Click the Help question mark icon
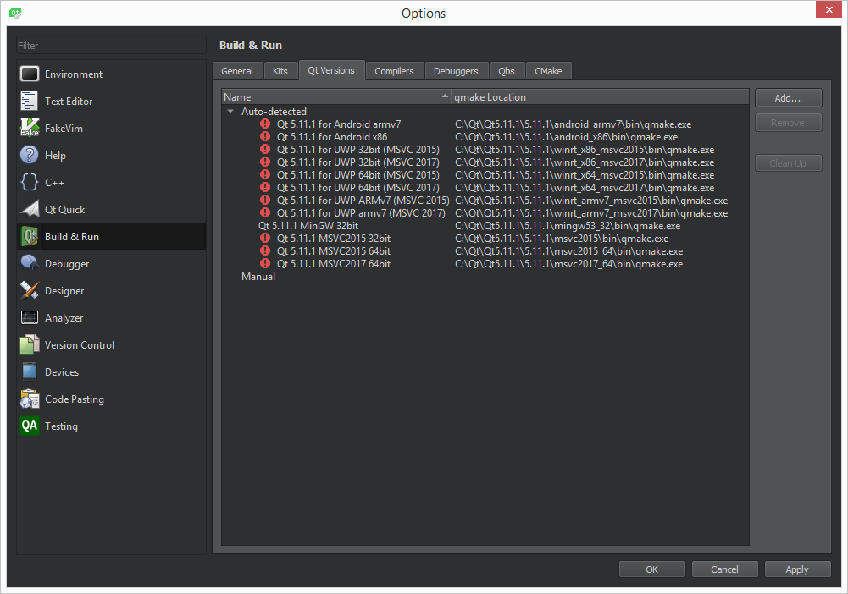Viewport: 848px width, 594px height. 30,156
